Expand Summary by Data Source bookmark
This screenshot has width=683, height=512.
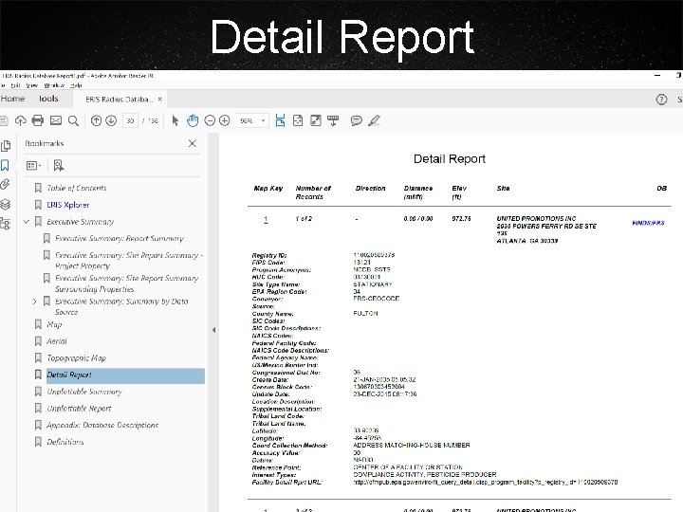point(35,301)
